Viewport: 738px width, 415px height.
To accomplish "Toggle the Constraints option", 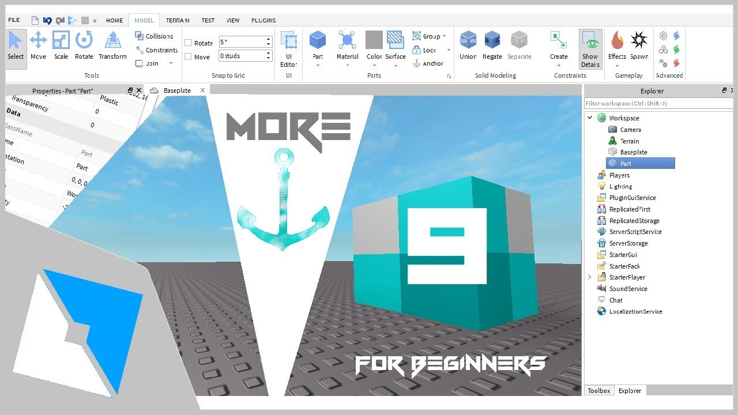I will 157,50.
